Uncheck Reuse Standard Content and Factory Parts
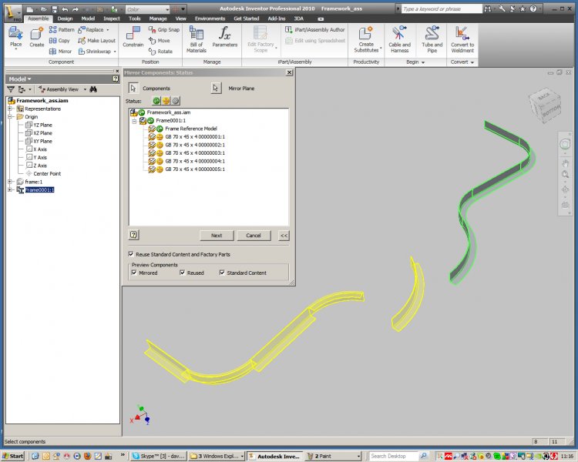Viewport: 578px width, 462px height. pos(131,254)
